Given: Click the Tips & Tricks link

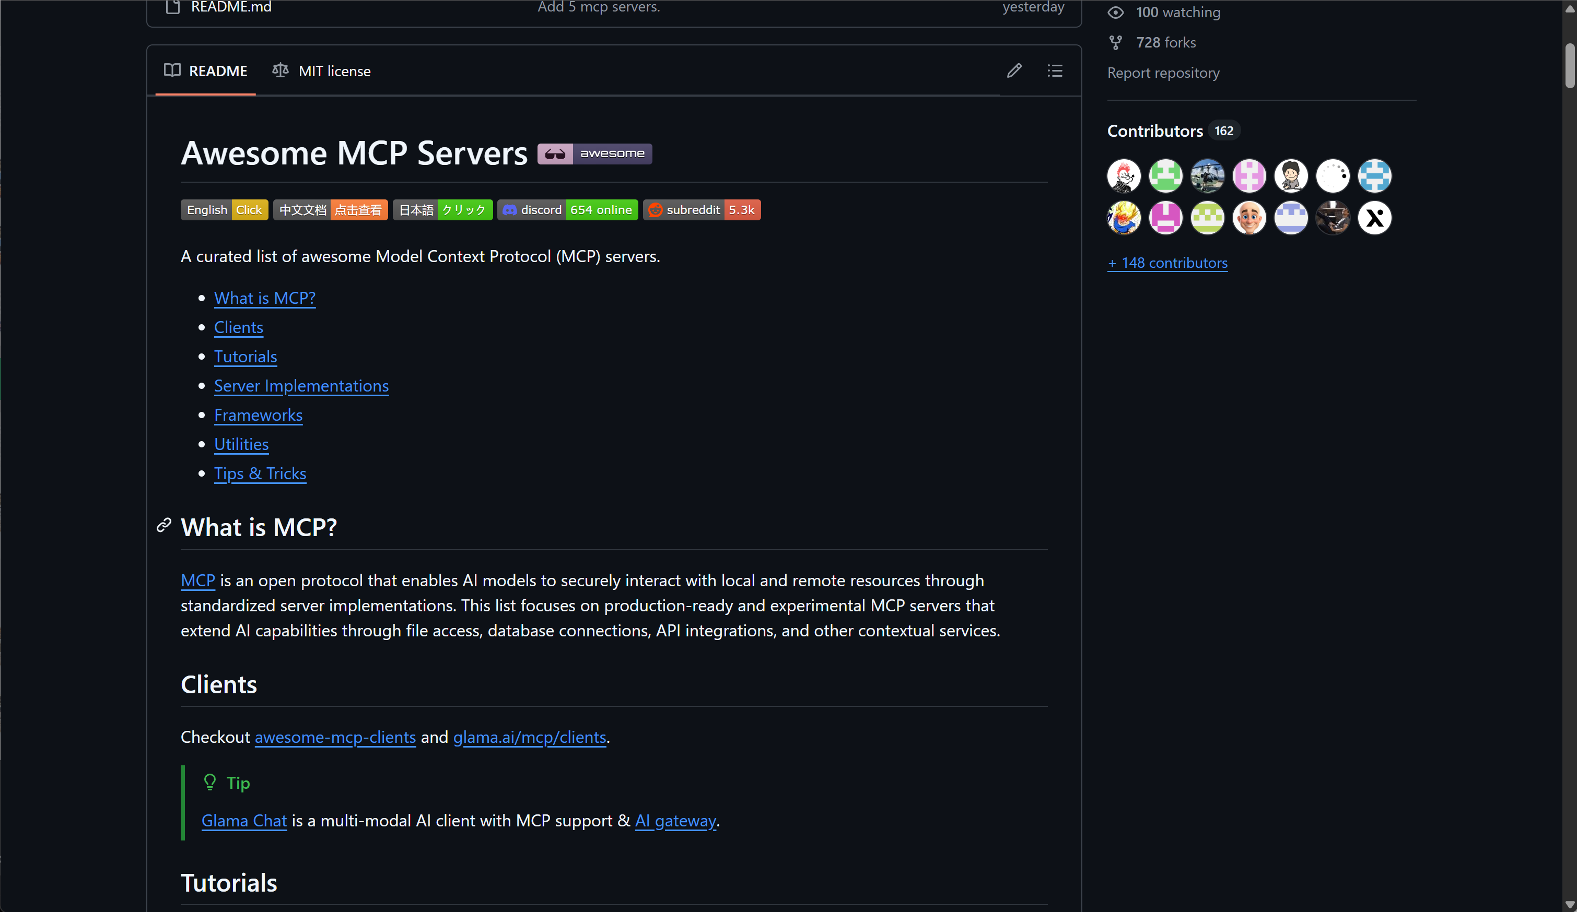Looking at the screenshot, I should 260,473.
